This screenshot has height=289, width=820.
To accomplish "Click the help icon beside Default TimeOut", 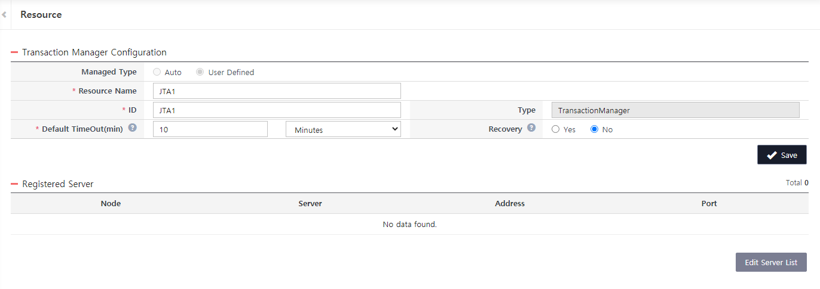I will coord(132,128).
